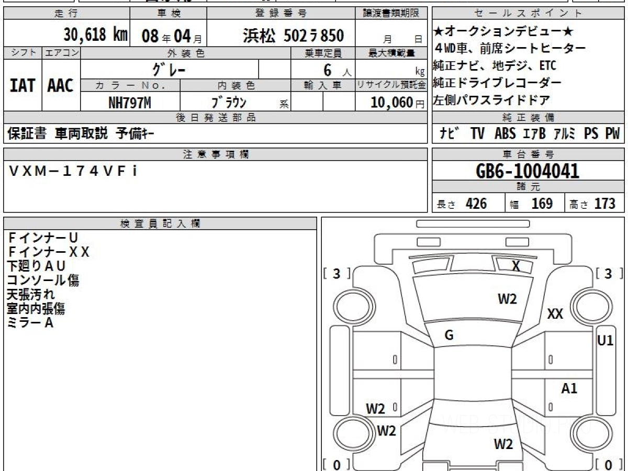Screen dimensions: 628x471
Task: Click the mileage value 30,618 km
Action: click(96, 35)
